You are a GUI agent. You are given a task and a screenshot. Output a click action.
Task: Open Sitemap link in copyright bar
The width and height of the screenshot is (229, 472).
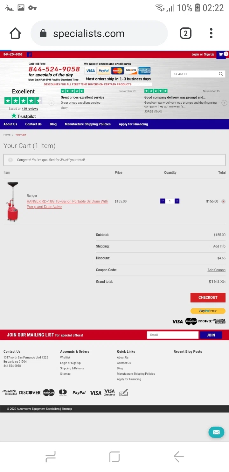[x=67, y=409]
